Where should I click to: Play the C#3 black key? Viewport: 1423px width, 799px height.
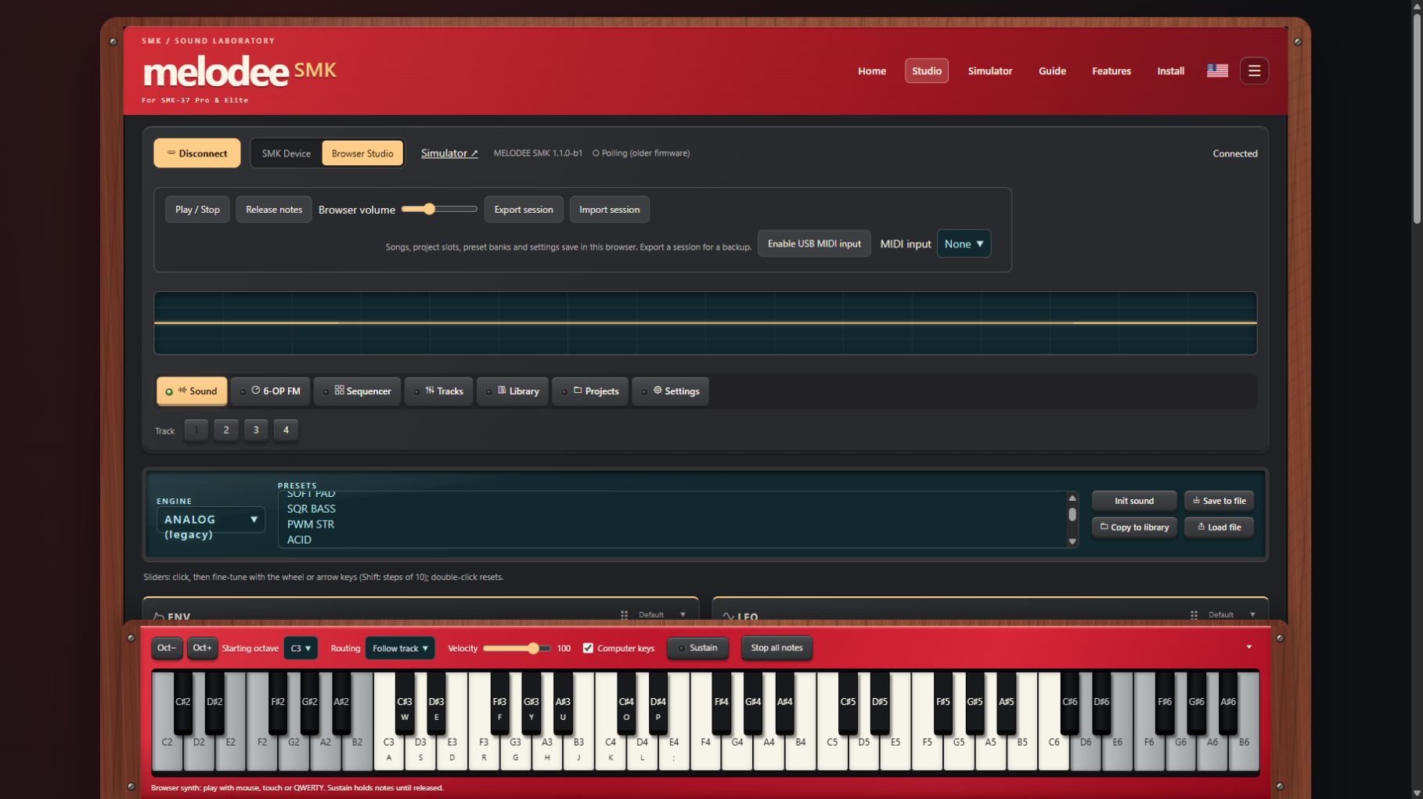pyautogui.click(x=404, y=703)
